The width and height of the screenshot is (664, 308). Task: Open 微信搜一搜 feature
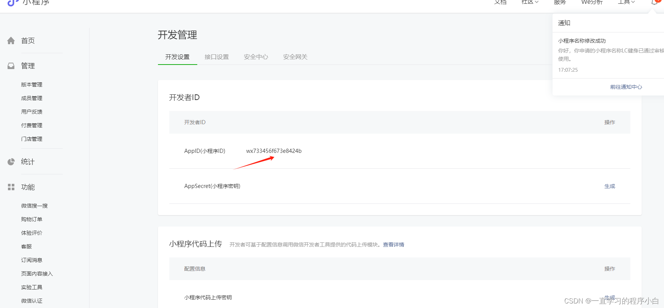pos(34,206)
